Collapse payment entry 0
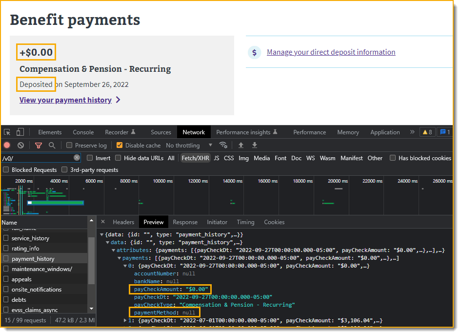The image size is (461, 335). (x=125, y=266)
